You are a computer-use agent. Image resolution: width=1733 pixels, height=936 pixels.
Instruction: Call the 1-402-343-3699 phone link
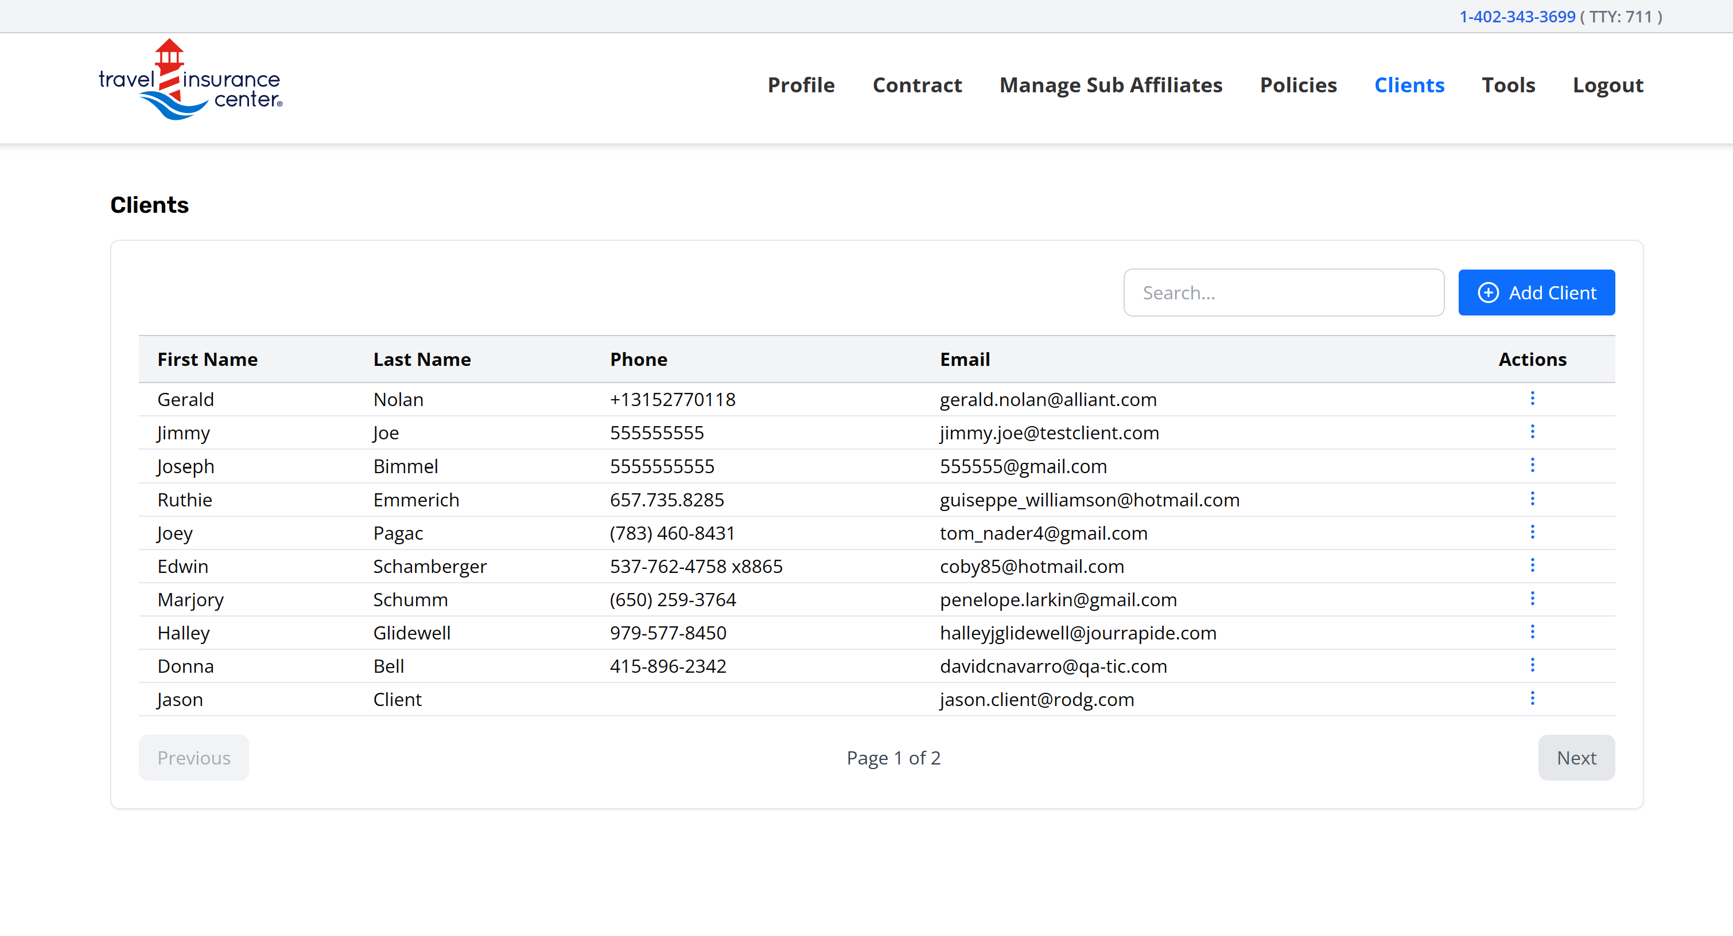(1516, 17)
